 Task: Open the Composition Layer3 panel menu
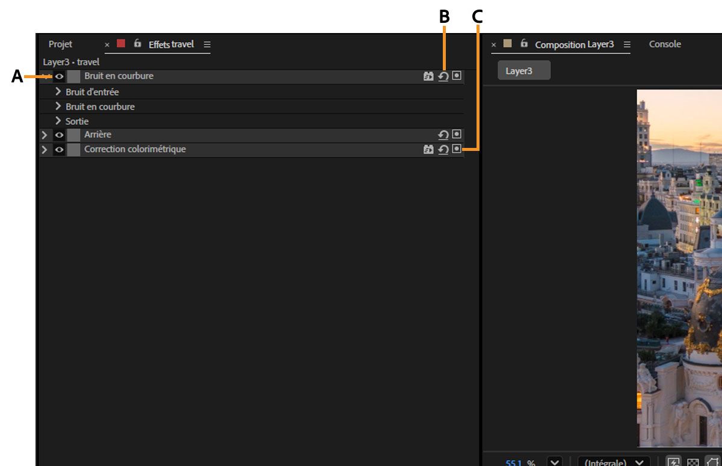tap(627, 44)
